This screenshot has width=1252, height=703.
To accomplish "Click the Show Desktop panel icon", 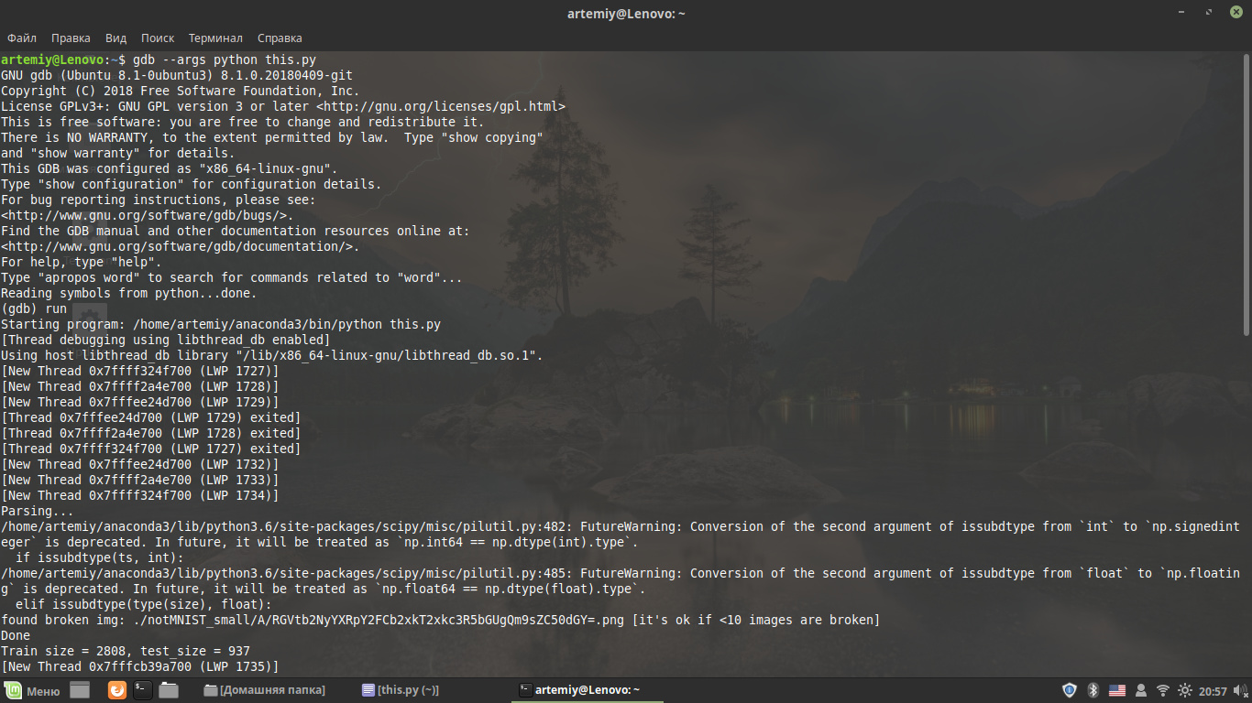I will [x=80, y=690].
